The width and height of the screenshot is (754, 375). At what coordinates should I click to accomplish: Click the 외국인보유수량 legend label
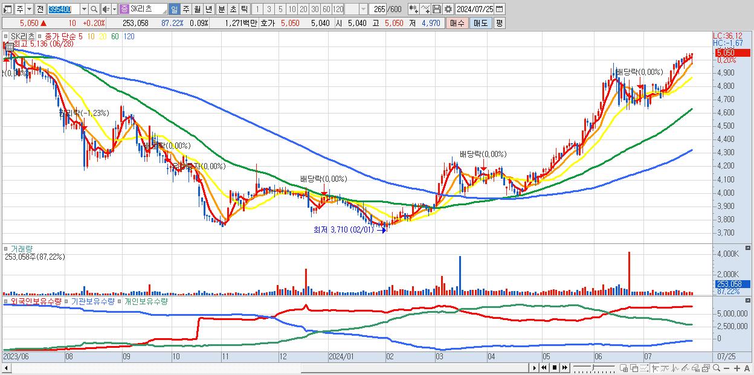(x=36, y=301)
